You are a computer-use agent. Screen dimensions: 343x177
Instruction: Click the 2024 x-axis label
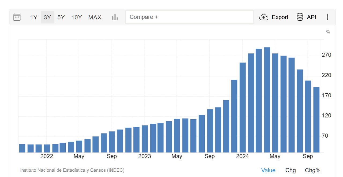[x=242, y=156]
